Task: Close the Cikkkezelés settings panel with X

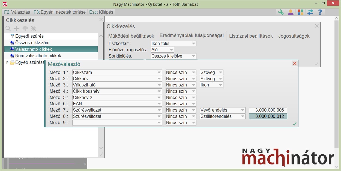Action: (317, 26)
